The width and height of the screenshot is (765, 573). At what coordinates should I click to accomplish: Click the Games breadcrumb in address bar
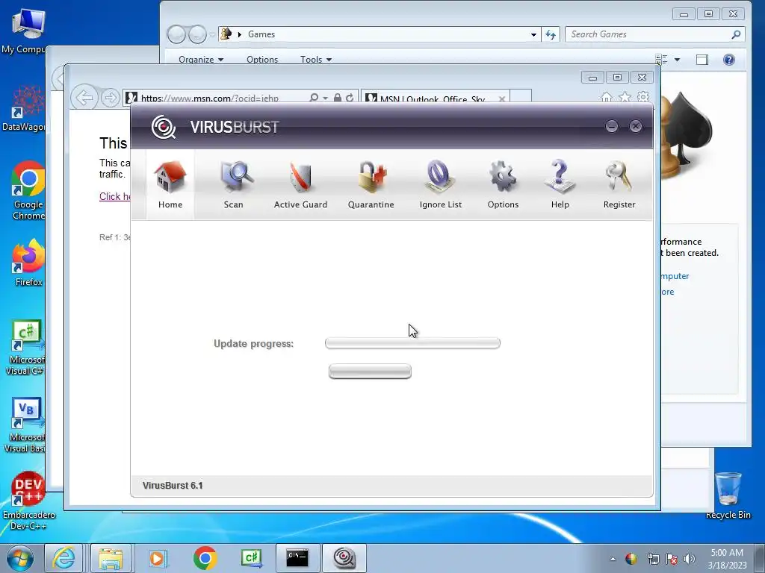[x=261, y=34]
